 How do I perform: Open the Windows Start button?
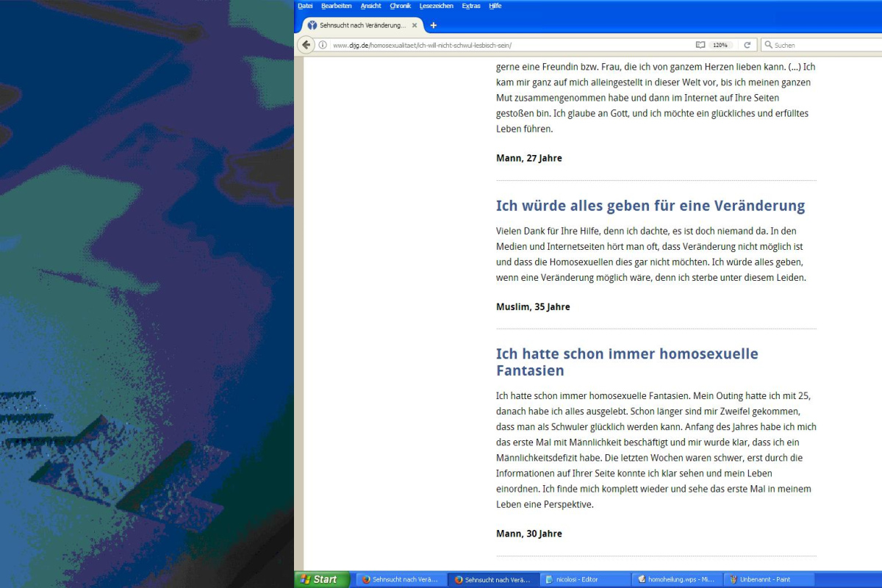pyautogui.click(x=323, y=579)
